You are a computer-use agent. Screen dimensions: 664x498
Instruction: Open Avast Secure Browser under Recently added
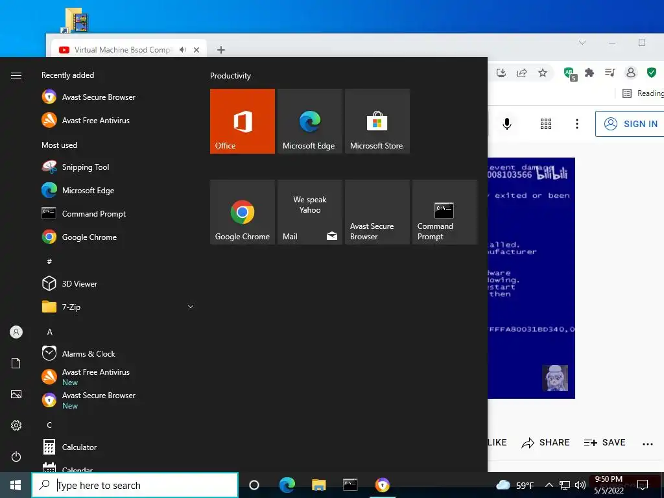89,97
